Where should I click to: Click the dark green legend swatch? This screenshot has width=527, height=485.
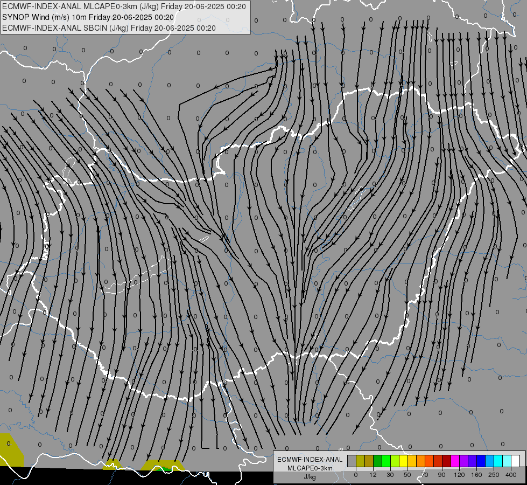click(x=378, y=461)
